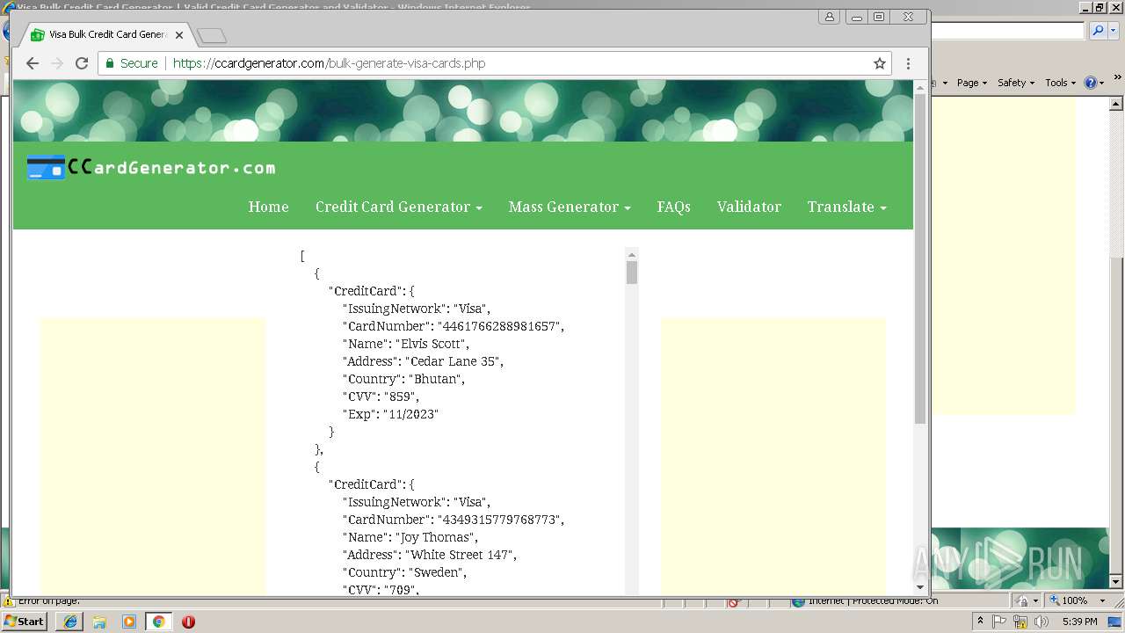This screenshot has height=633, width=1125.
Task: Open a new Chrome tab
Action: (x=212, y=36)
